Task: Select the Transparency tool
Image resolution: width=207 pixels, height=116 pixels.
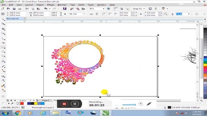Action: point(3,80)
